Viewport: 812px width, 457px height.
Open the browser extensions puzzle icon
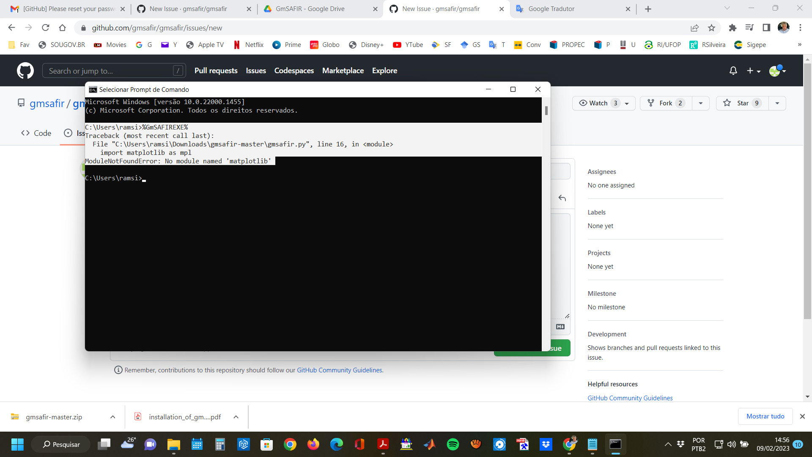(x=732, y=28)
